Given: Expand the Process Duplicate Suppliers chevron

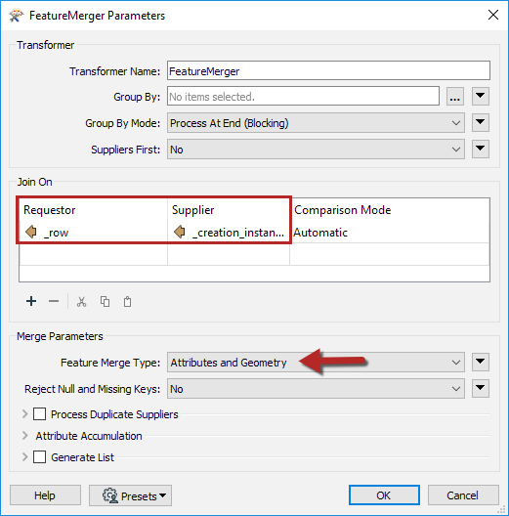Looking at the screenshot, I should (x=25, y=414).
